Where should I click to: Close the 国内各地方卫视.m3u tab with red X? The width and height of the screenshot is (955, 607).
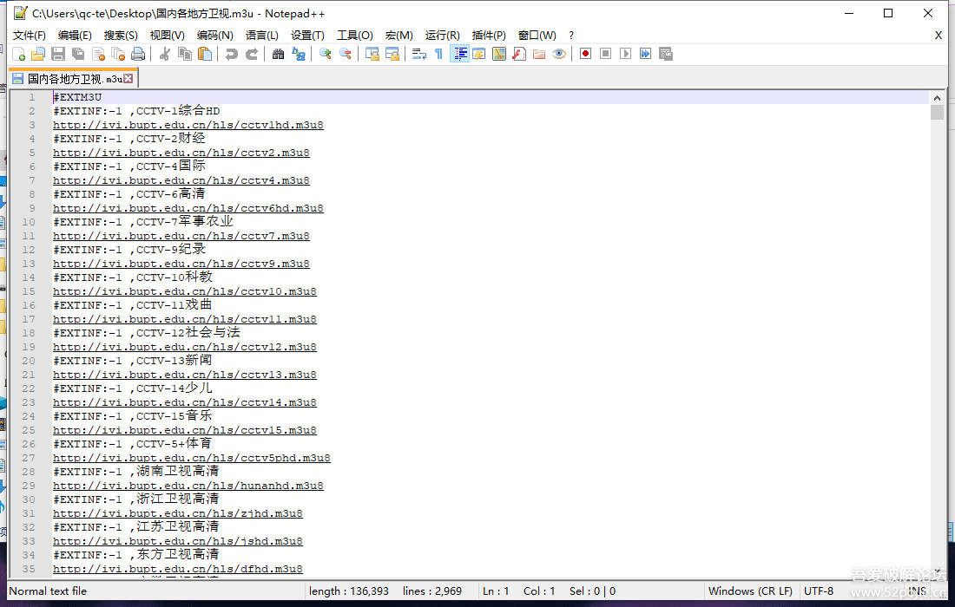click(128, 78)
